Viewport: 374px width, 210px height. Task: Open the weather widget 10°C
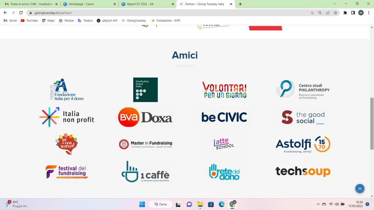16,204
